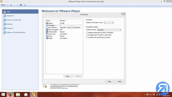The image size is (172, 97).
Task: Select the Display device row
Action: pyautogui.click(x=64, y=38)
